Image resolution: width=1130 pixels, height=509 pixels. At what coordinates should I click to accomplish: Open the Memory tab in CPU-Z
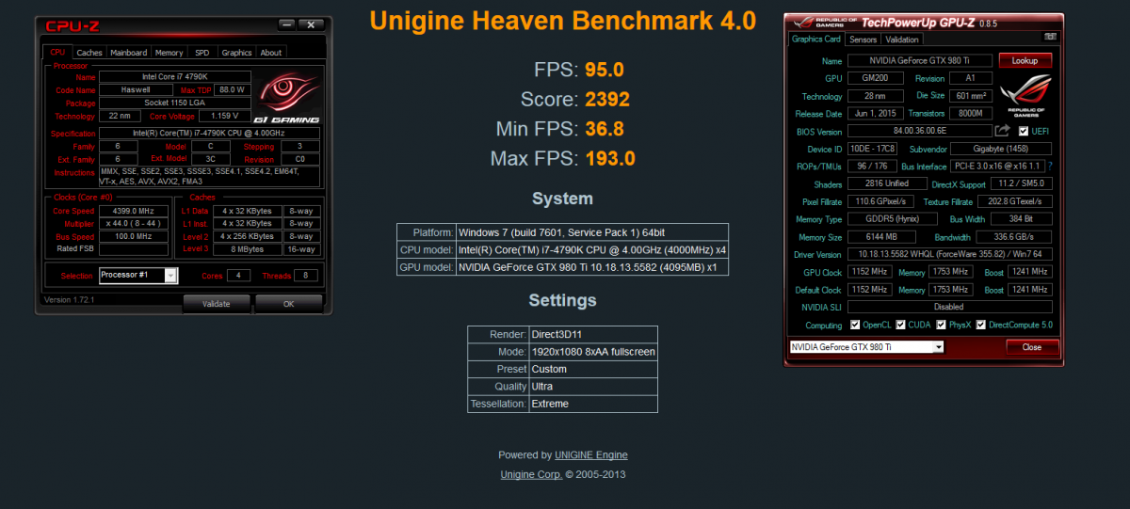[x=169, y=53]
